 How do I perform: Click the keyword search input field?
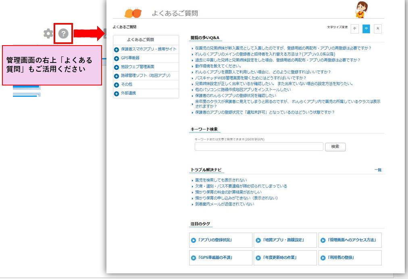pyautogui.click(x=260, y=147)
